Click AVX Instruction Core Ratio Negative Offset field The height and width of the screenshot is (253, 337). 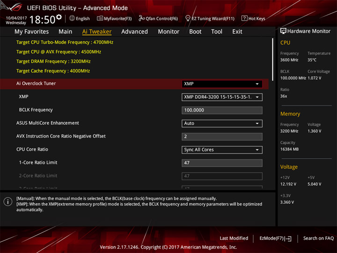tap(222, 137)
